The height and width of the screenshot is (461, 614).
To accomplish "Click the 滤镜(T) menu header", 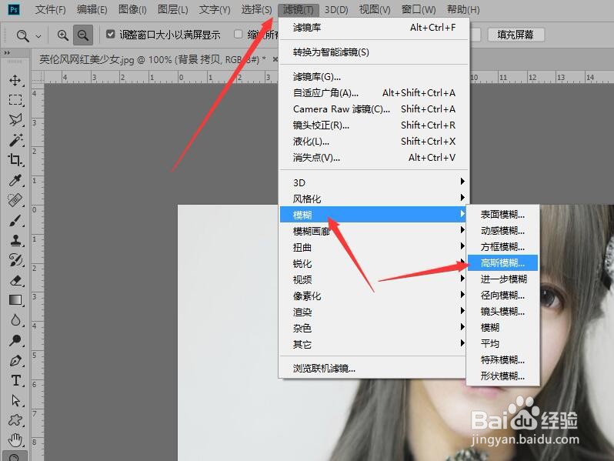I will (299, 9).
